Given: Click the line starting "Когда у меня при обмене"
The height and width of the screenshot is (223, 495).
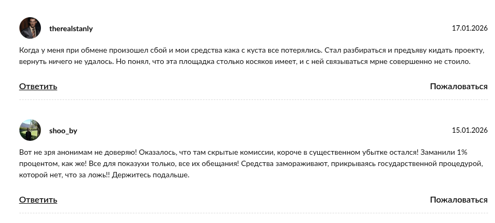Looking at the screenshot, I should [x=252, y=51].
